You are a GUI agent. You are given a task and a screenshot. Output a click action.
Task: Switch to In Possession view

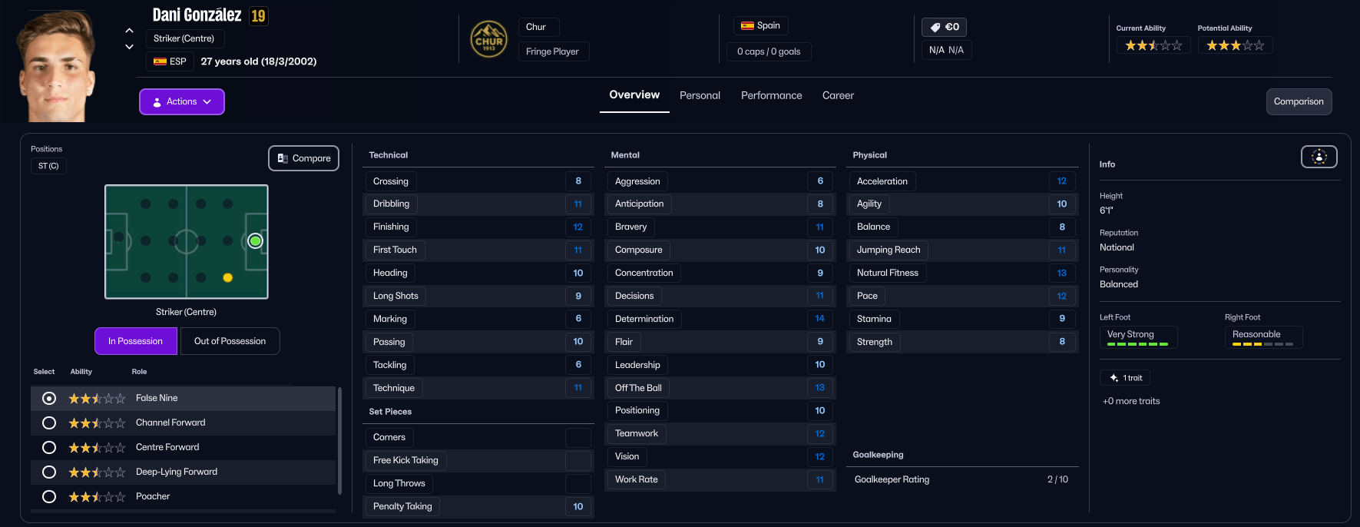click(136, 341)
